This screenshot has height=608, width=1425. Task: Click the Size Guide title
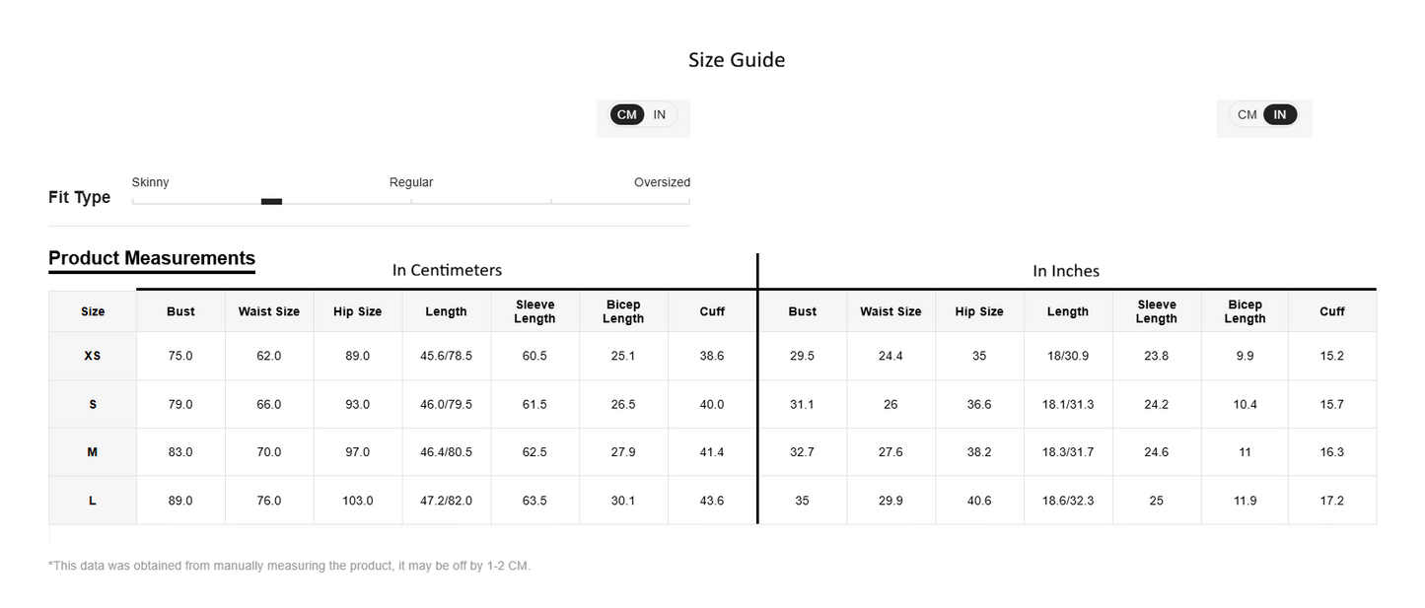737,60
